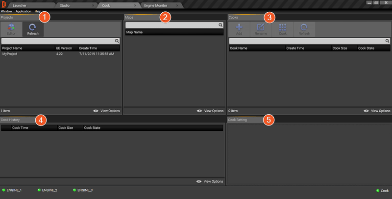Maximize the application window
The width and height of the screenshot is (392, 199).
click(376, 2)
